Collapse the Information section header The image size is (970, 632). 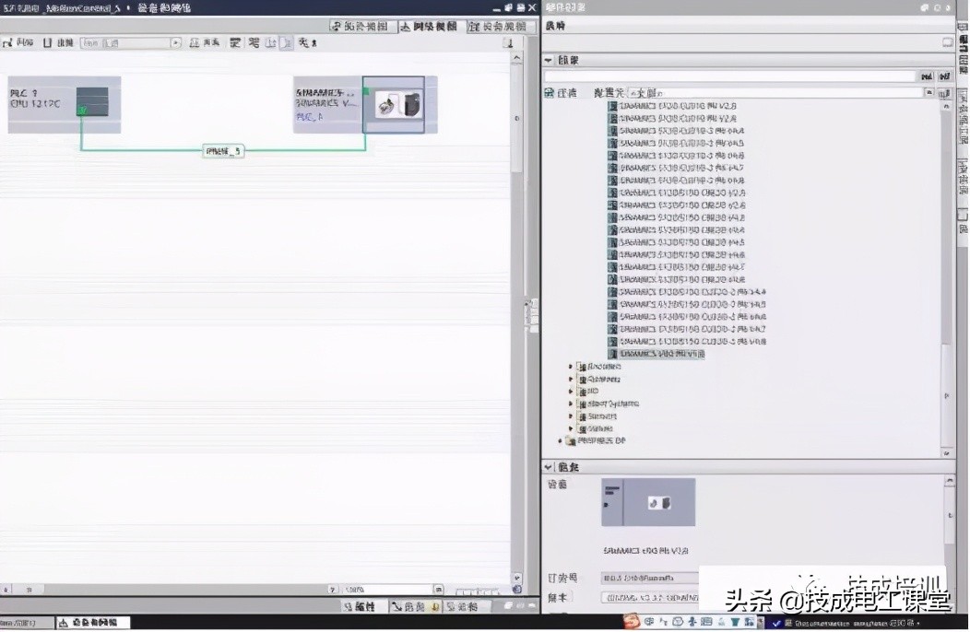[550, 468]
